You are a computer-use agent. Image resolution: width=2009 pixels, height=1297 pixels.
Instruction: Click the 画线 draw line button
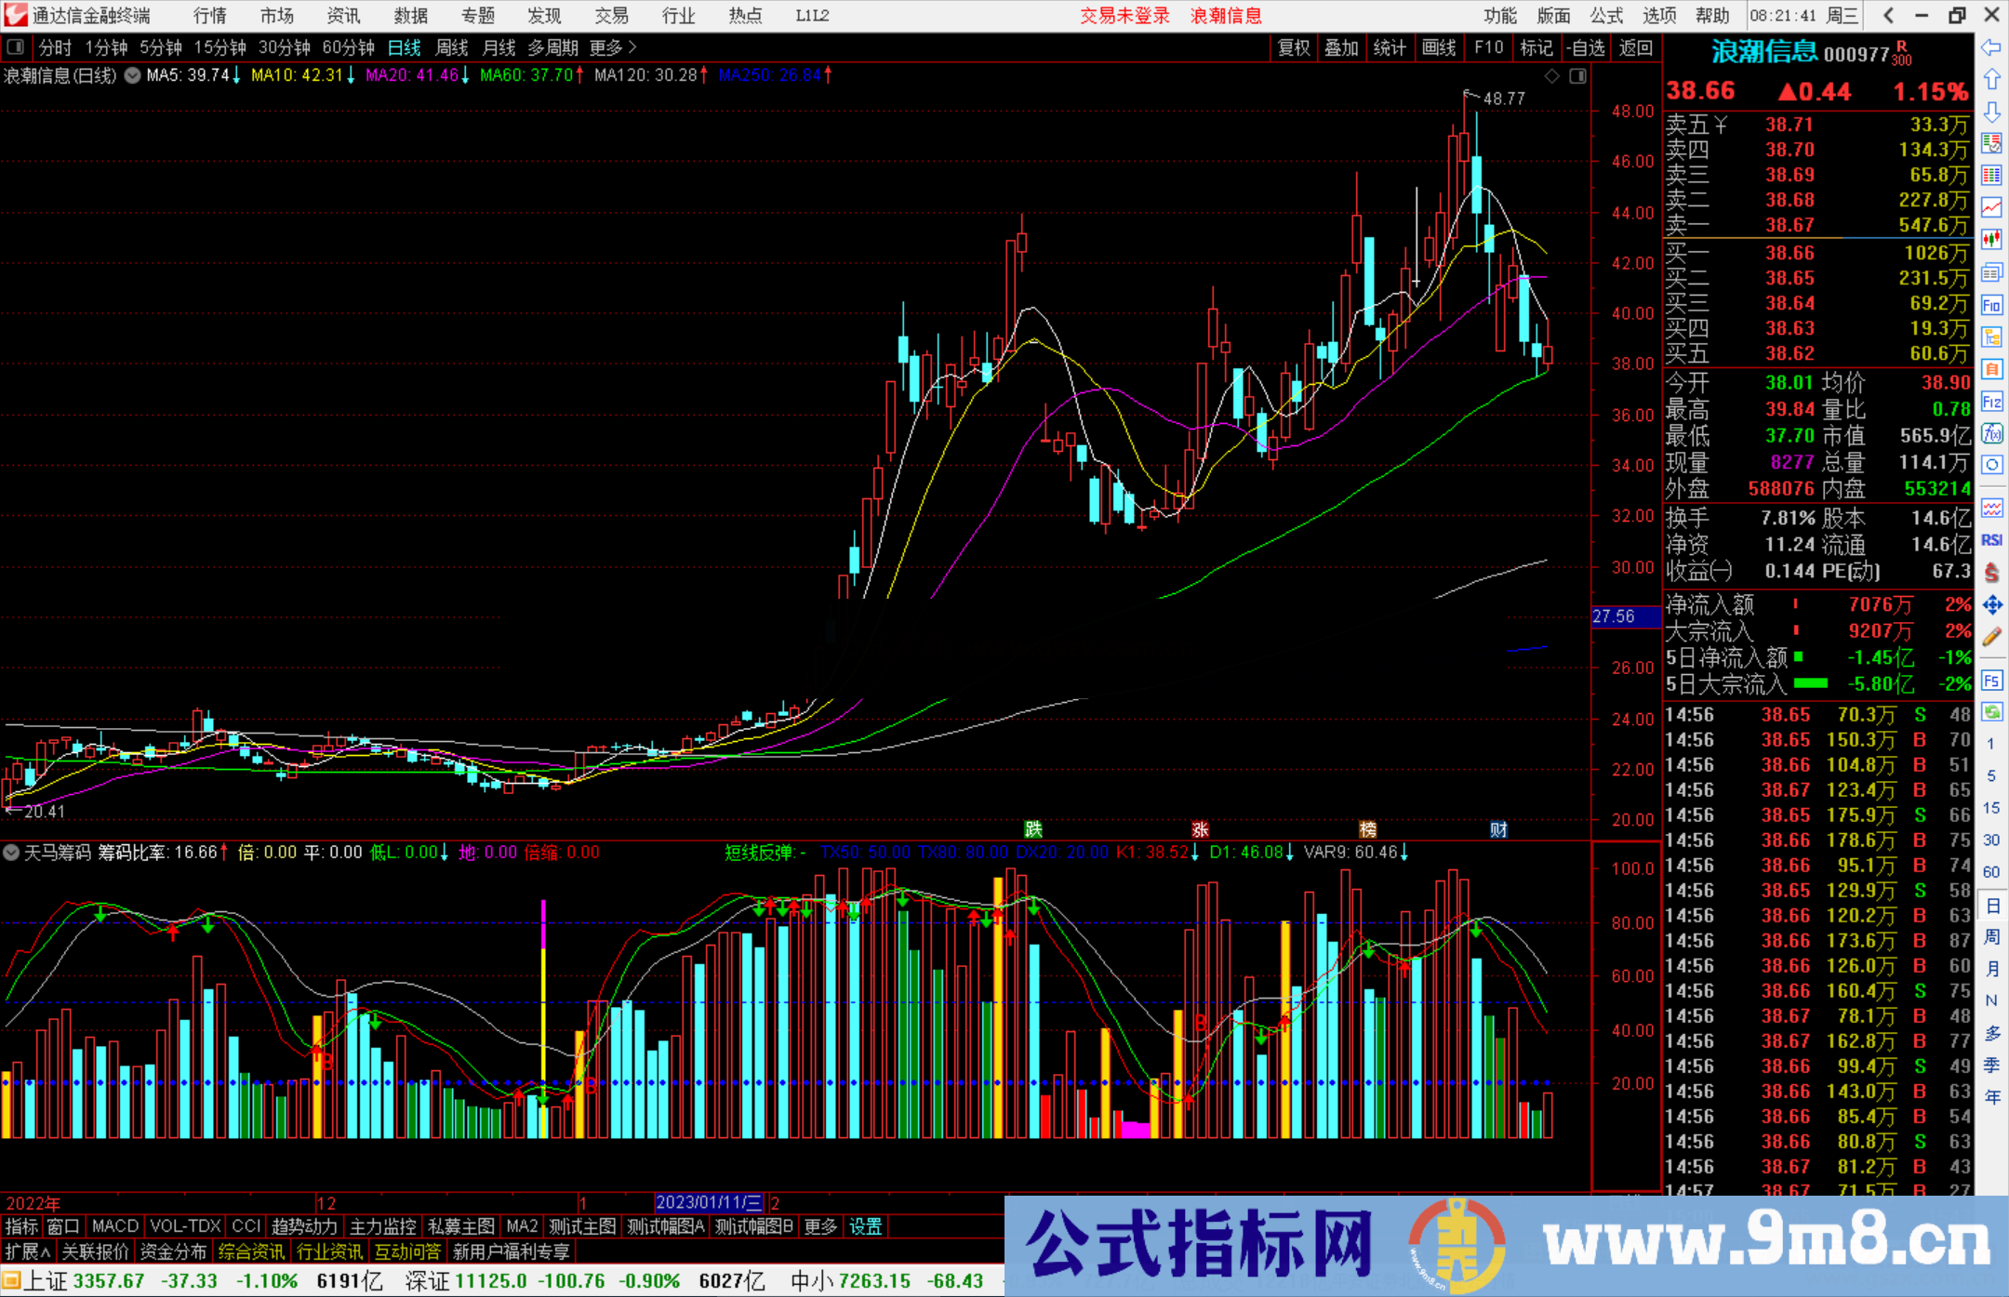(x=1439, y=47)
